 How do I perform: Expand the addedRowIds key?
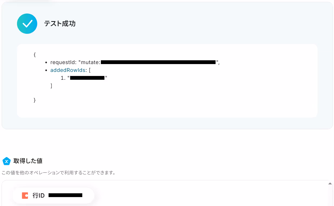[68, 70]
